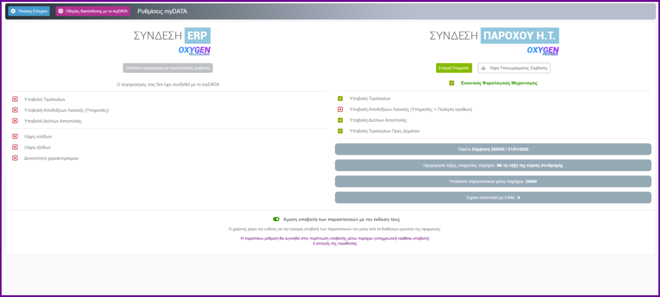Click the Πακέτο Σύμβαση 260005 bar
660x297 pixels.
[x=493, y=149]
